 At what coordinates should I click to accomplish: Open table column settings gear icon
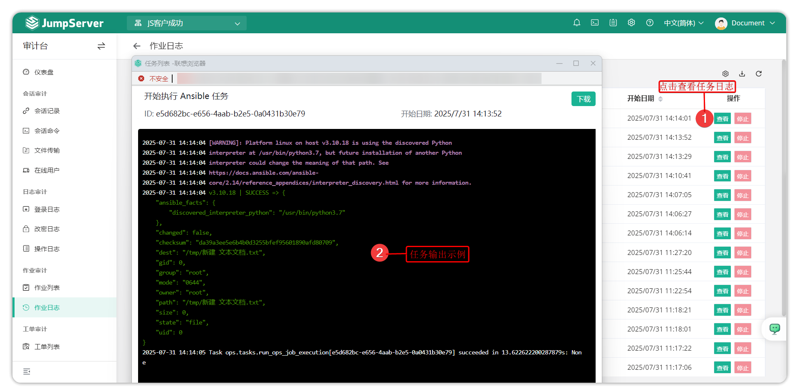(x=725, y=74)
